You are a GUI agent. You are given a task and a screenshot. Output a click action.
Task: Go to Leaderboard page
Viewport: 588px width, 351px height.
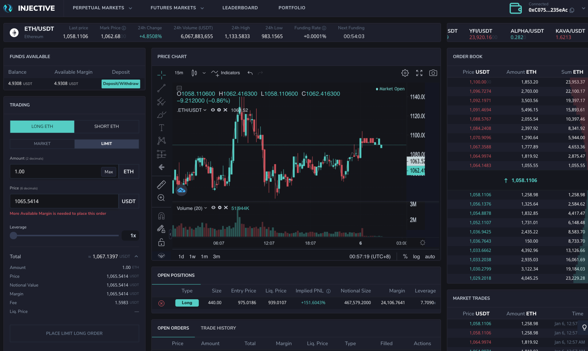[x=240, y=8]
